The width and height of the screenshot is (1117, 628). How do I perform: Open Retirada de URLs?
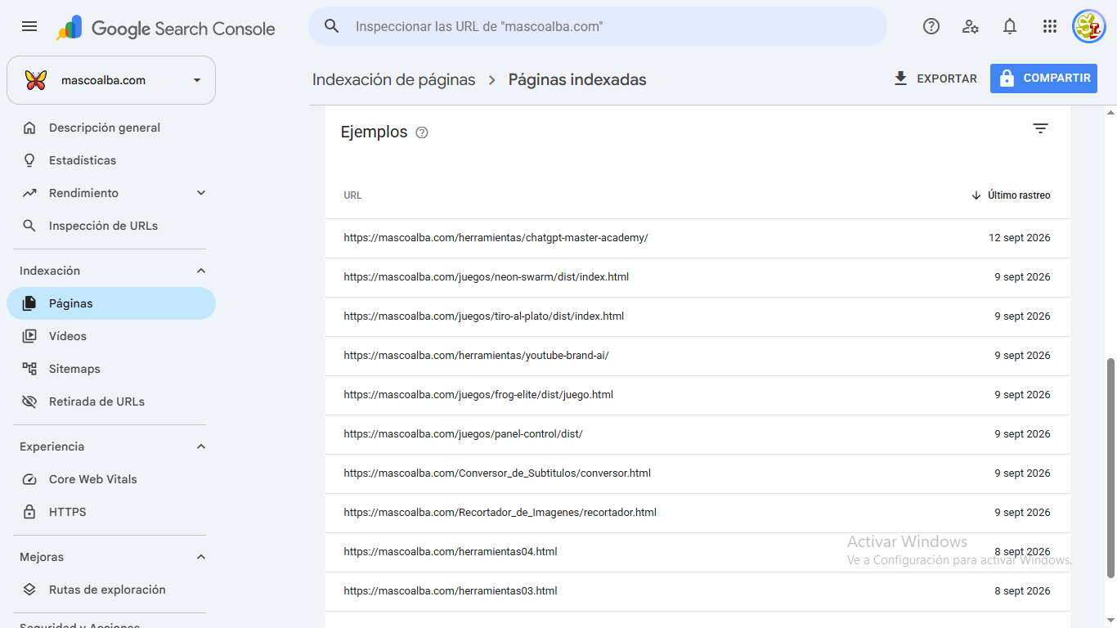111,401
